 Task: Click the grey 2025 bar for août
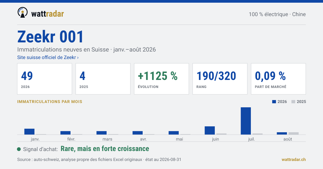click(x=294, y=133)
